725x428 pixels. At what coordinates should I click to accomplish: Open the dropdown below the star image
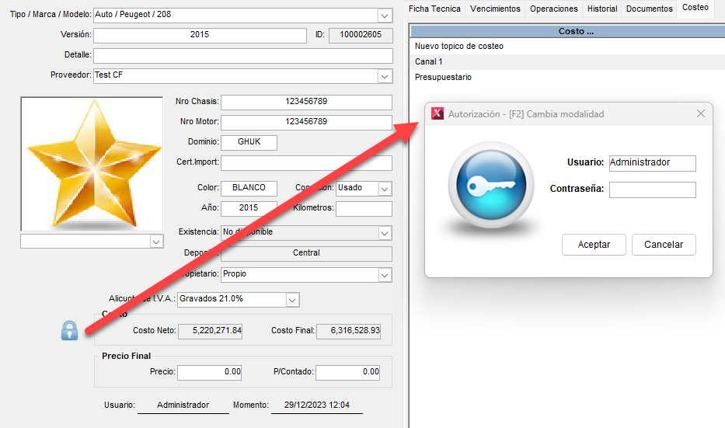tap(156, 242)
